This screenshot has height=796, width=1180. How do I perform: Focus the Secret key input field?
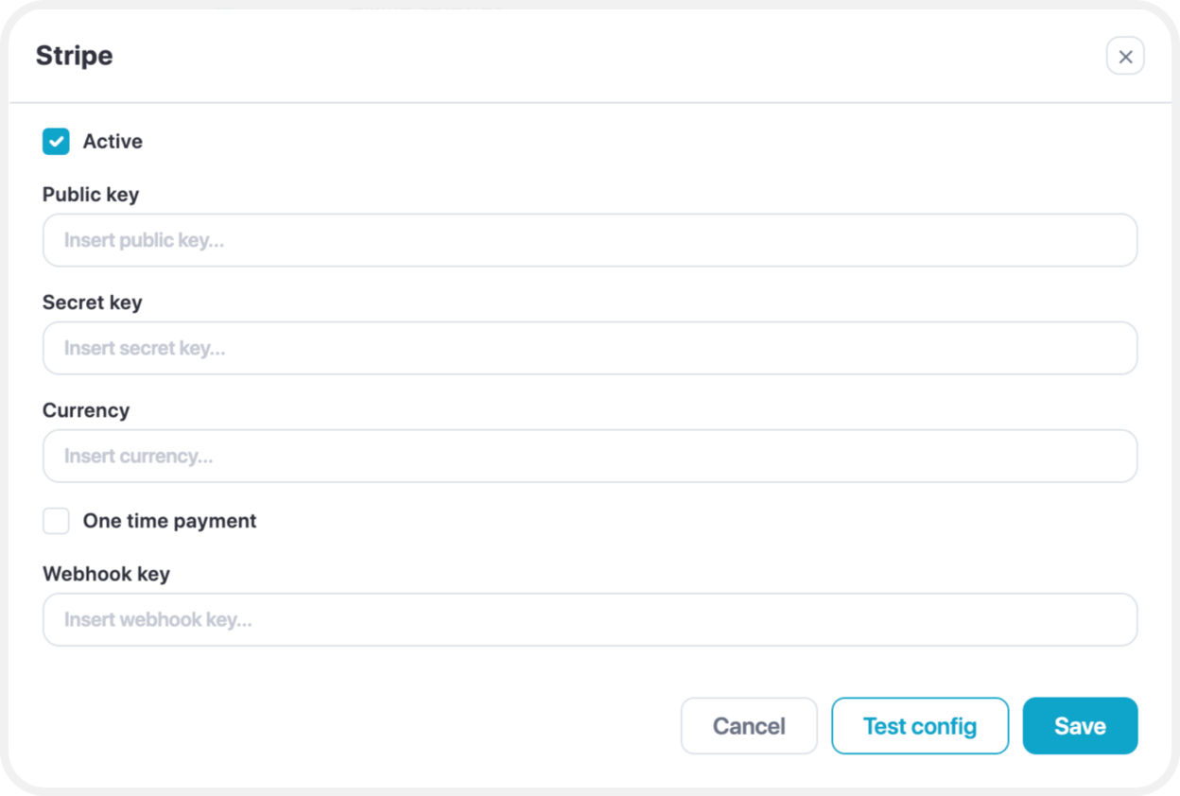point(590,348)
